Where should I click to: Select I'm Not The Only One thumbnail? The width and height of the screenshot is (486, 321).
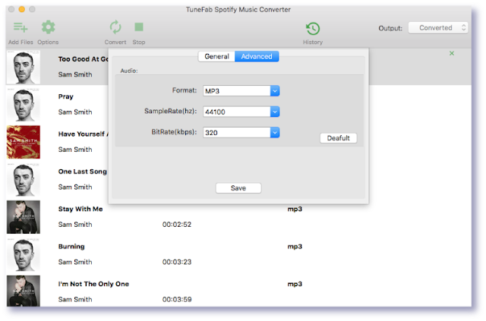point(24,291)
